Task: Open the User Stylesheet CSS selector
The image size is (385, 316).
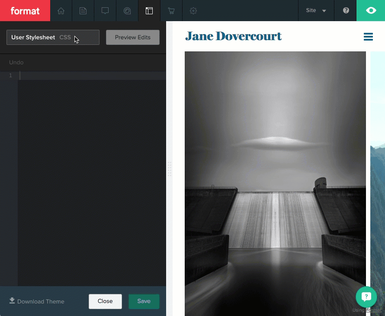Action: (53, 38)
